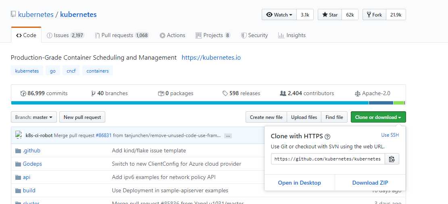
Task: Open the kubernetes organization link
Action: pyautogui.click(x=36, y=14)
